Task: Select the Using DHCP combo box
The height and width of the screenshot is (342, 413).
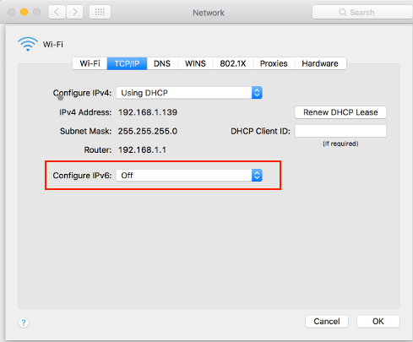Action: tap(189, 93)
